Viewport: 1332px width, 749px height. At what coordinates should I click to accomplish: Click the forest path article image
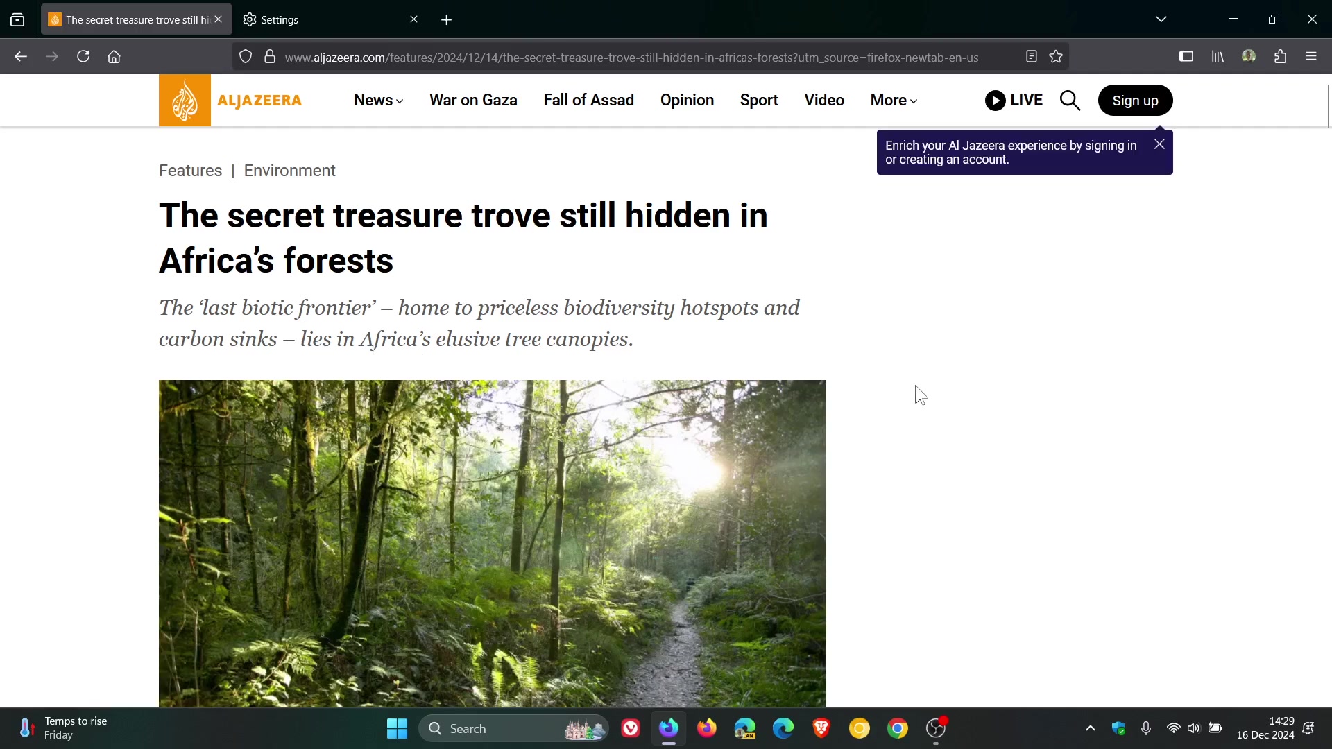(493, 544)
